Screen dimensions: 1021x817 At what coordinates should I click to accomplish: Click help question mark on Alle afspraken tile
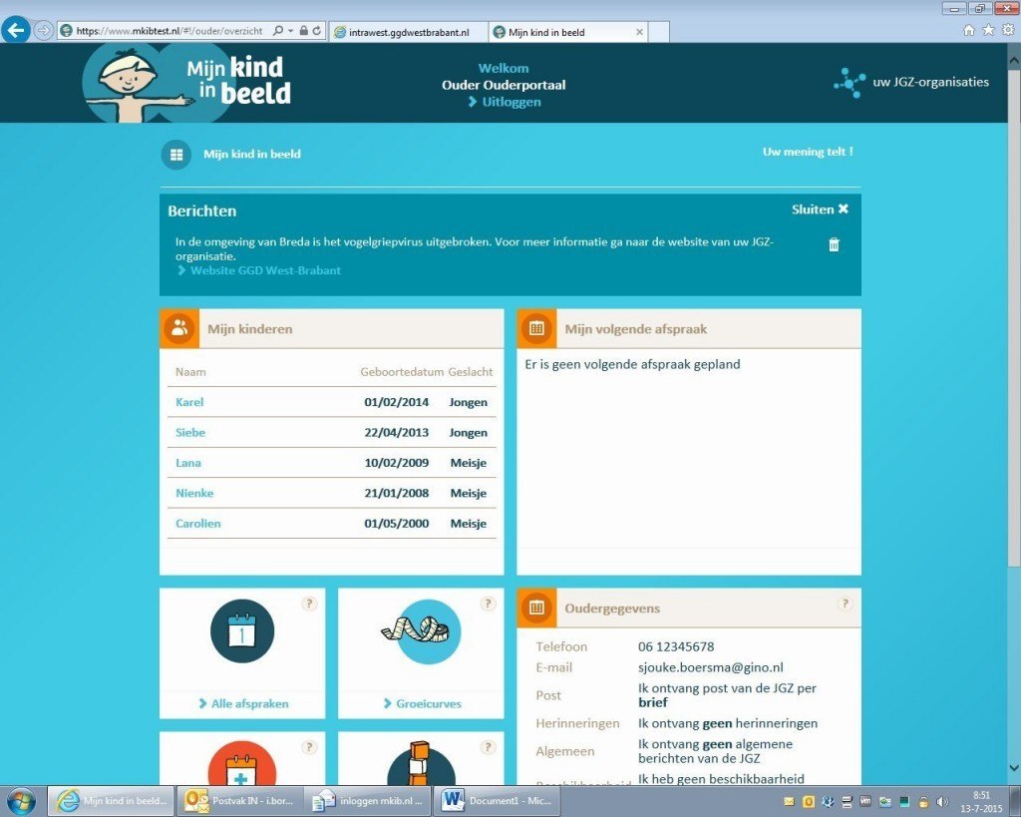(x=309, y=604)
